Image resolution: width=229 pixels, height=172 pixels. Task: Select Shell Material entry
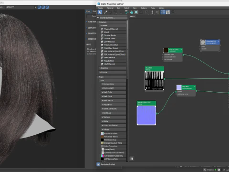click(x=114, y=58)
